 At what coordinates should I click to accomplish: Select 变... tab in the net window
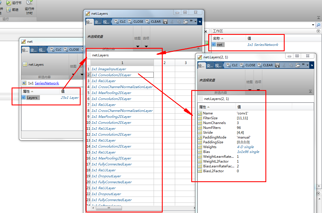click(33, 50)
